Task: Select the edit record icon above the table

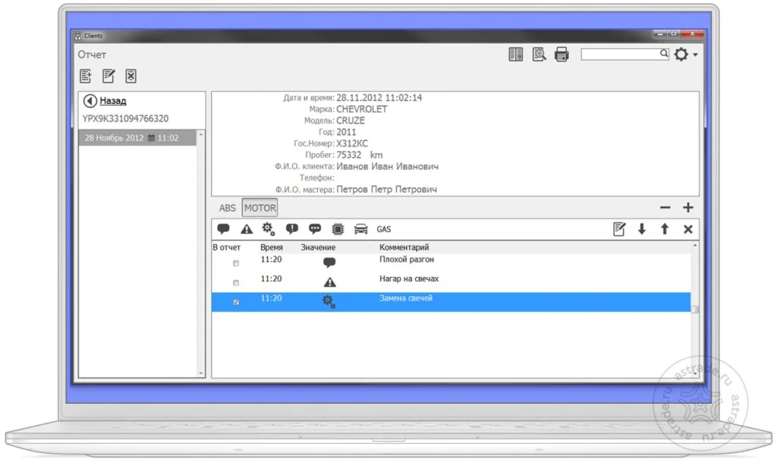Action: pos(620,228)
